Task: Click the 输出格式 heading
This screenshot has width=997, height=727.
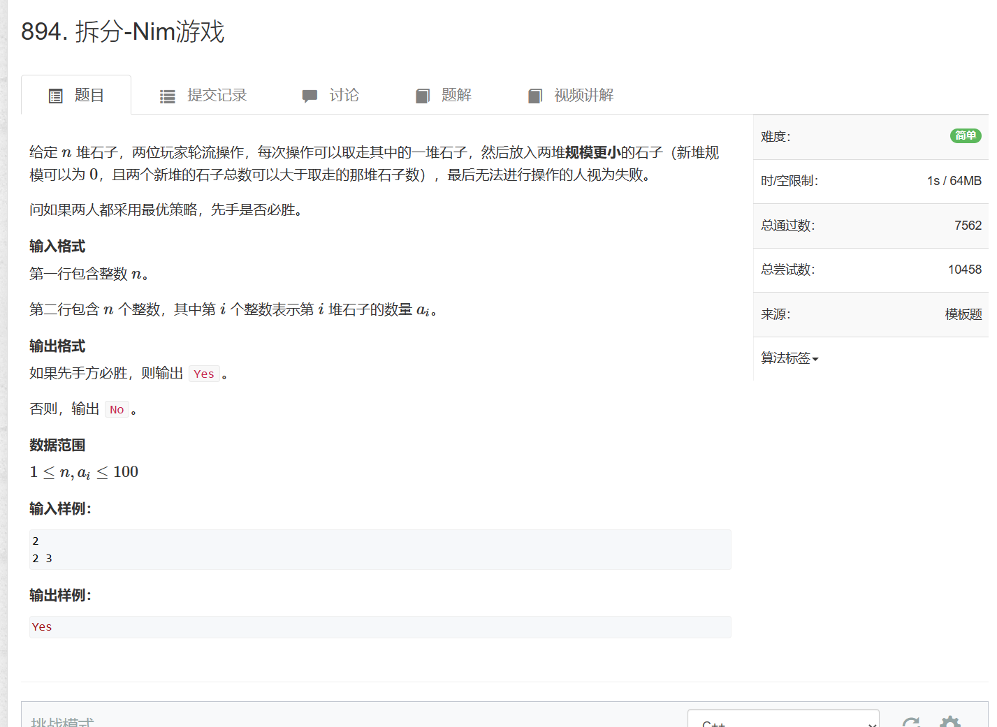Action: (x=57, y=346)
